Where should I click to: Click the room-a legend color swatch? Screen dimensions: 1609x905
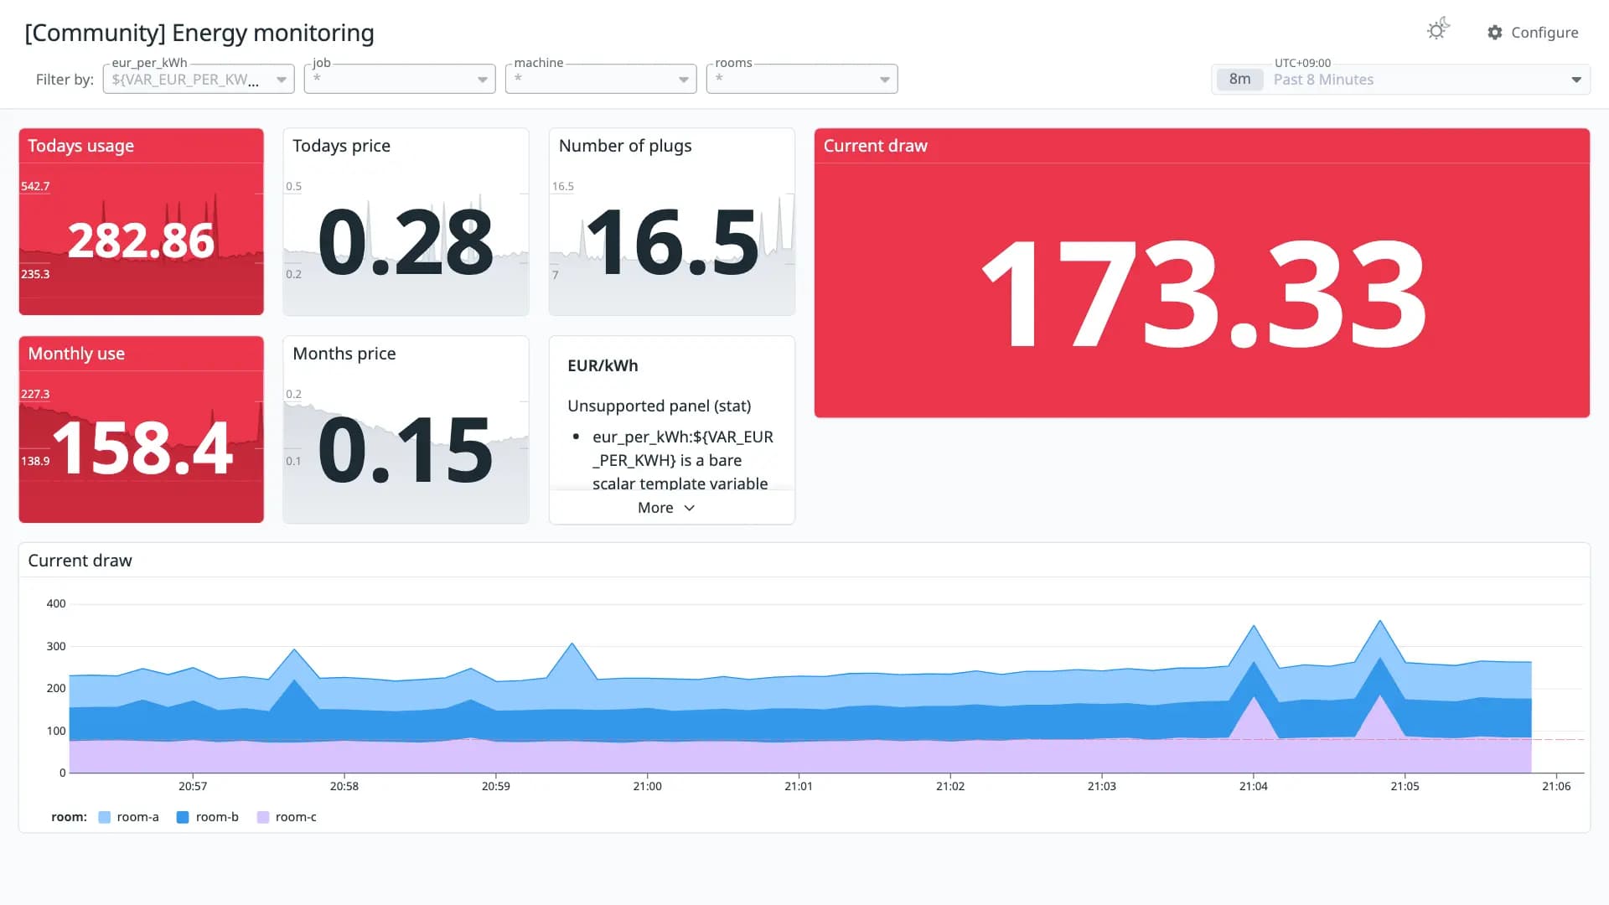(x=104, y=817)
